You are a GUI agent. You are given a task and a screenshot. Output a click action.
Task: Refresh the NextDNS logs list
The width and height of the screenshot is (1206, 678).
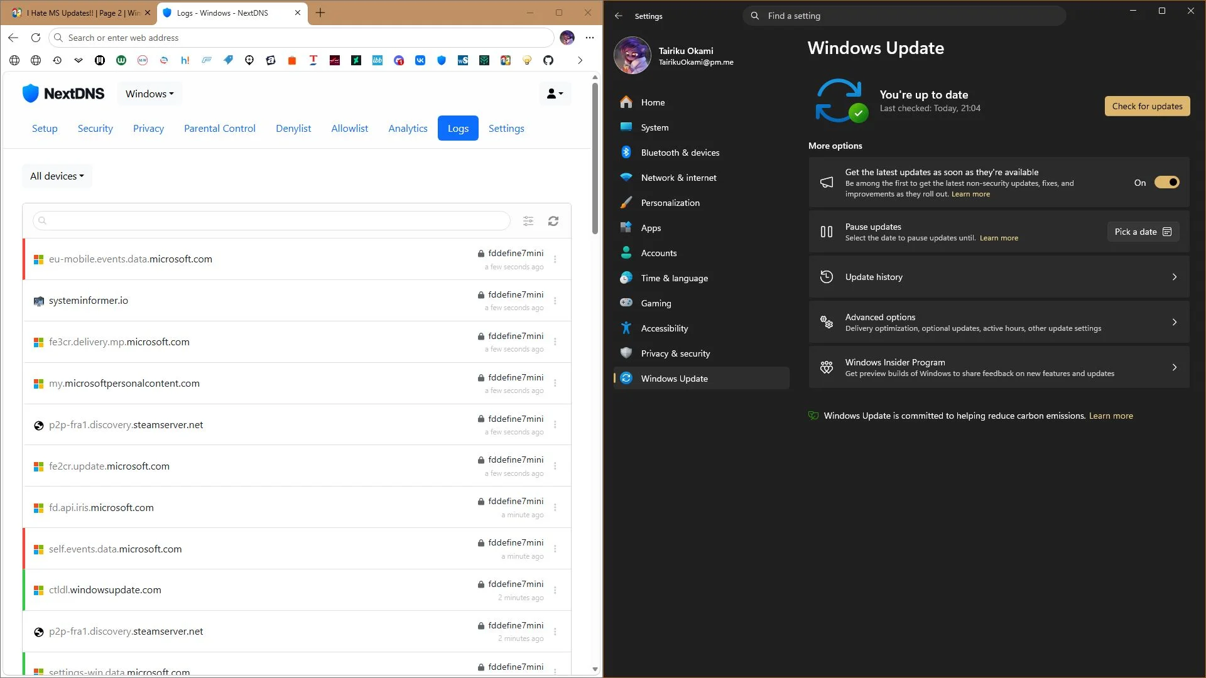tap(553, 221)
